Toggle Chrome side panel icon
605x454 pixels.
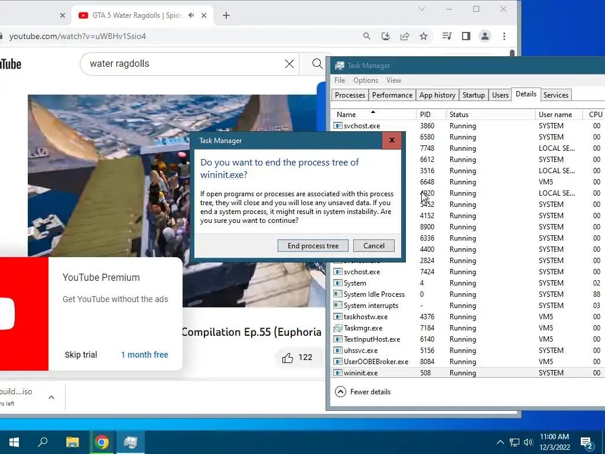[x=466, y=36]
